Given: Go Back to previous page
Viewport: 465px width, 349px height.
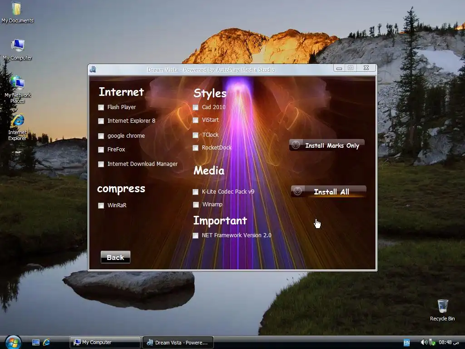Looking at the screenshot, I should click(115, 257).
